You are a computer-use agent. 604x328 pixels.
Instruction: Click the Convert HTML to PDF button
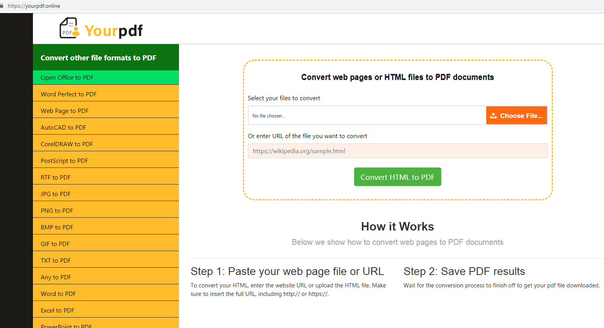click(x=398, y=177)
